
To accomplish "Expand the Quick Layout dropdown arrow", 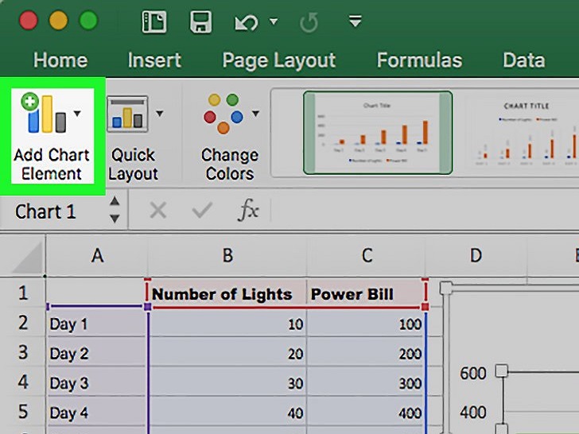I will click(x=160, y=114).
